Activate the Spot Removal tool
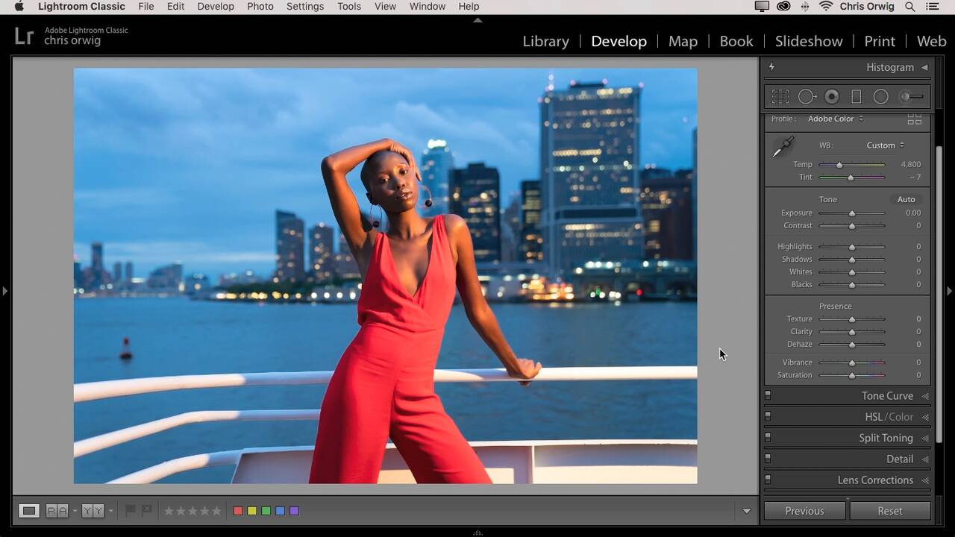 coord(807,97)
